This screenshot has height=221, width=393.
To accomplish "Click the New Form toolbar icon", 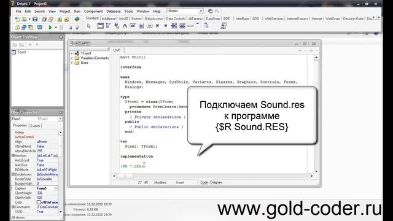I will 39,27.
